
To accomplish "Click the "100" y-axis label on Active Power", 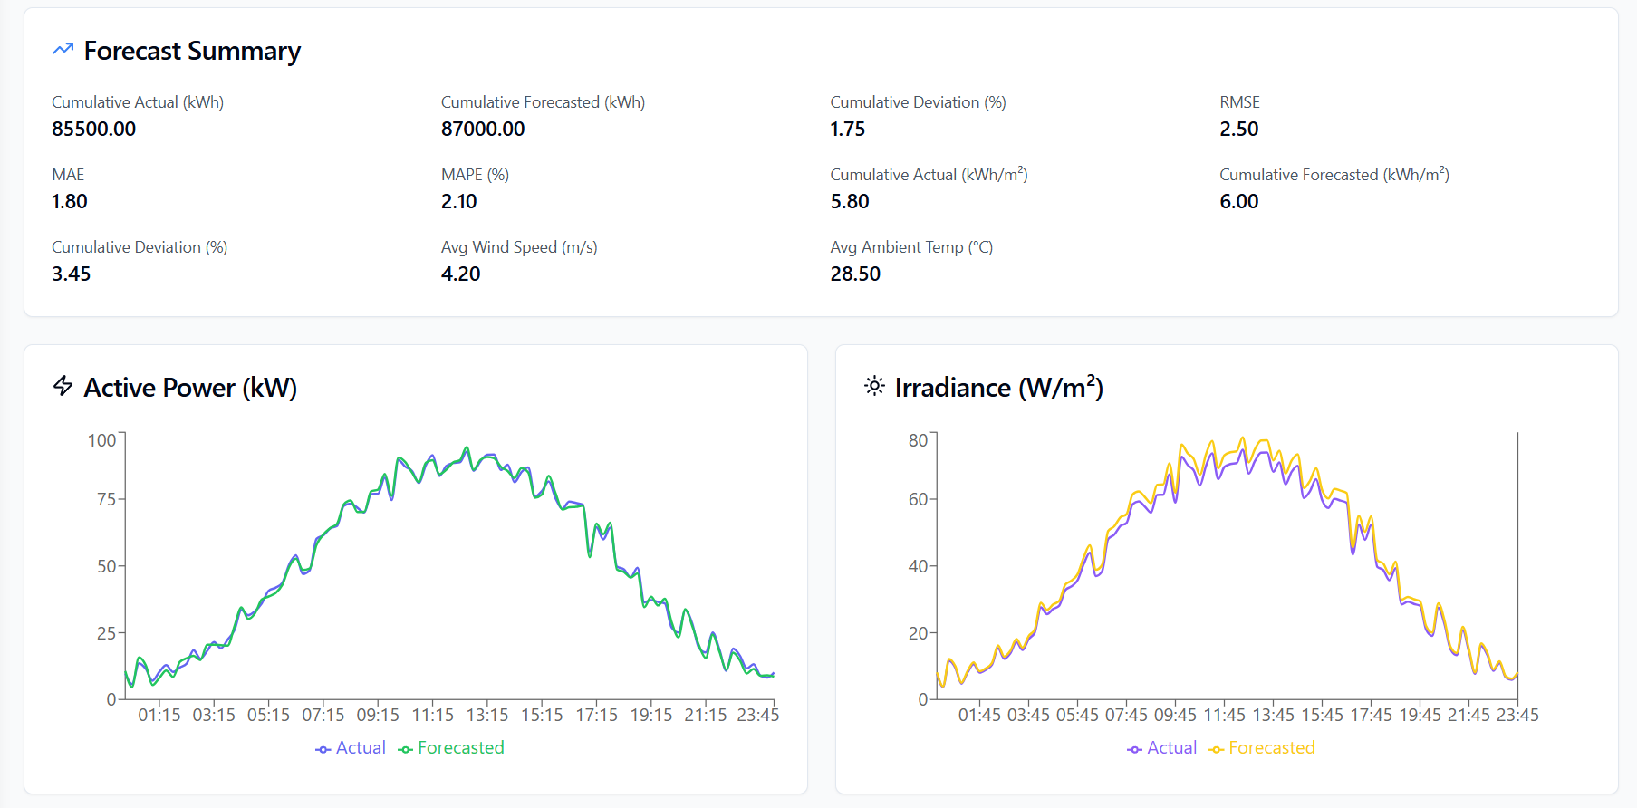I will click(101, 440).
